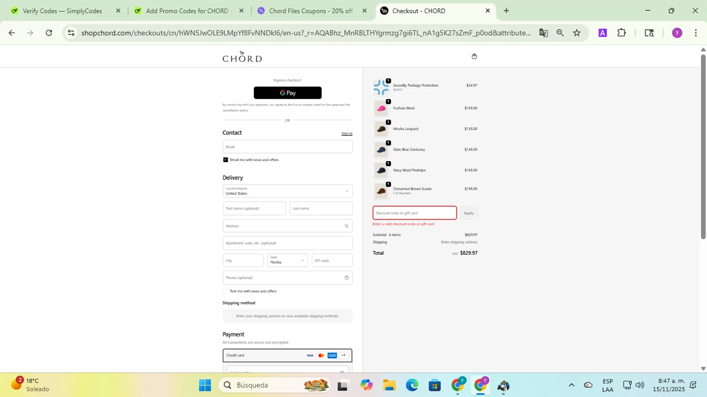Open the shopping bag cart icon
The width and height of the screenshot is (707, 397).
(x=474, y=56)
